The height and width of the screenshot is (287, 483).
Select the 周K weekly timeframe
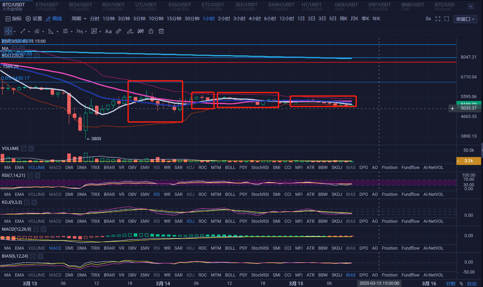tap(344, 19)
